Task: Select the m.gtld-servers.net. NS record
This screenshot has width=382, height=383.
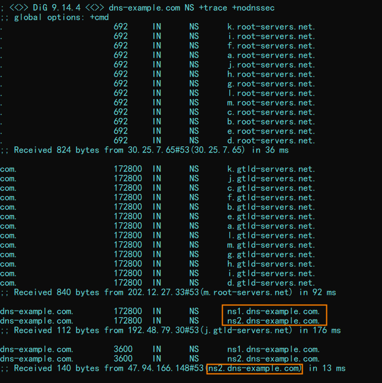Action: click(x=271, y=245)
